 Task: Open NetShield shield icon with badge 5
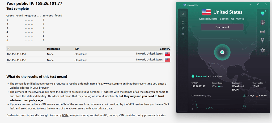(x=263, y=13)
